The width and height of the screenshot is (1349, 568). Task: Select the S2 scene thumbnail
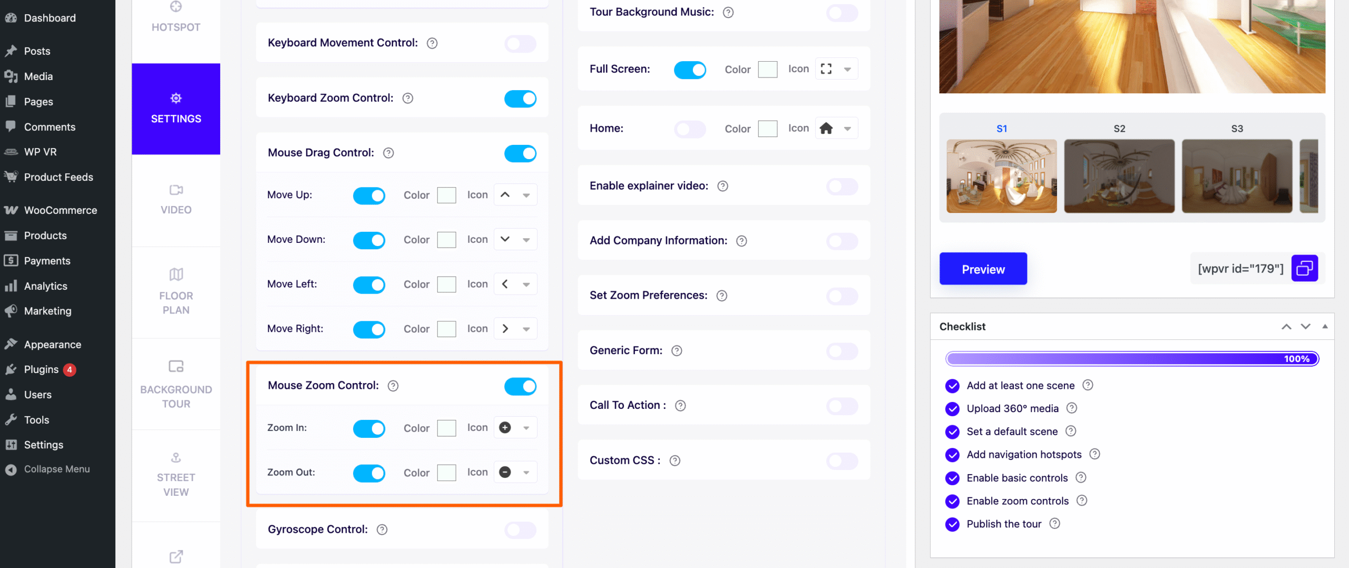tap(1119, 176)
